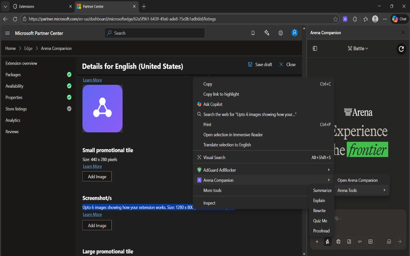410x256 pixels.
Task: Click the extension logo thumbnail image
Action: 102,108
